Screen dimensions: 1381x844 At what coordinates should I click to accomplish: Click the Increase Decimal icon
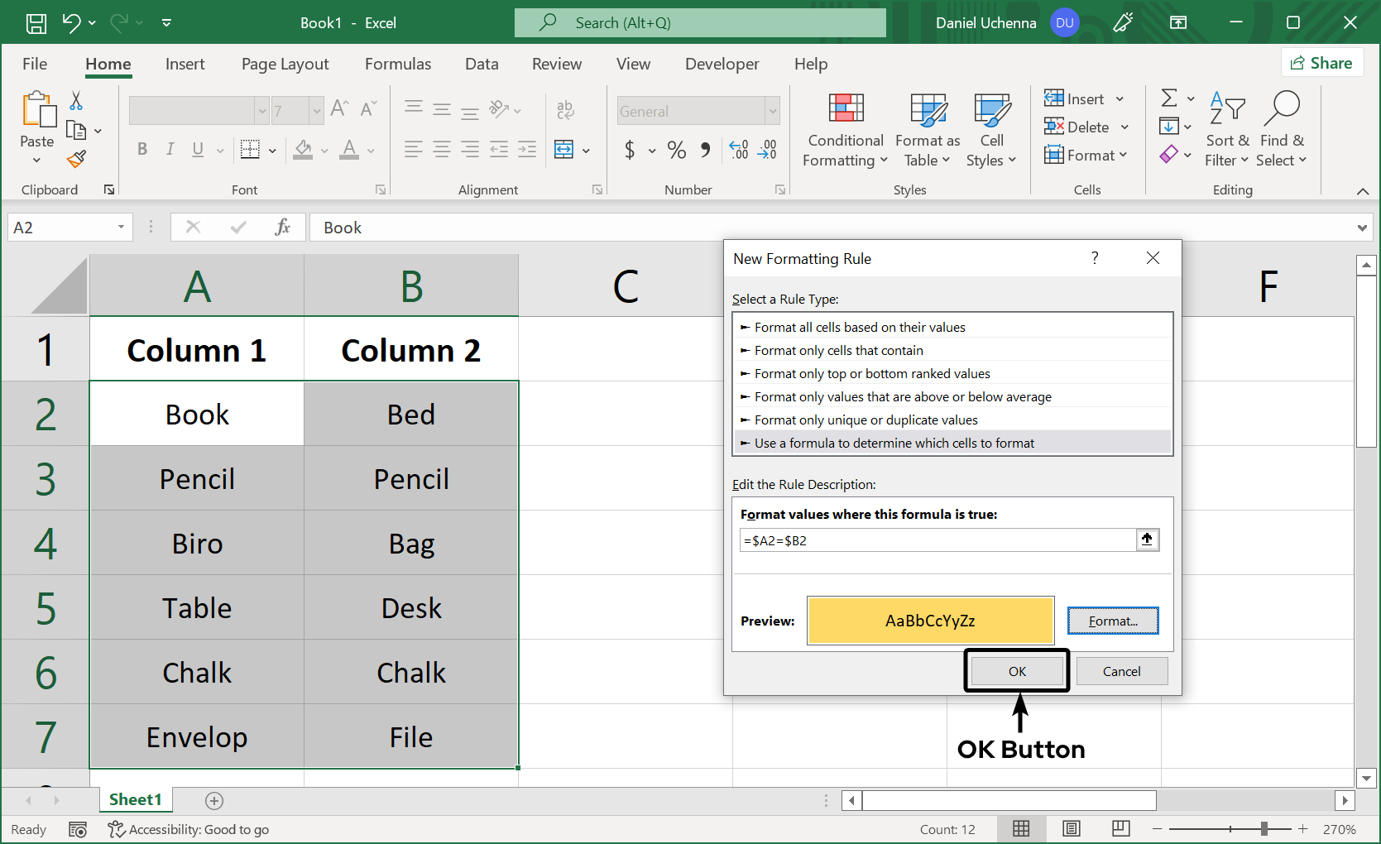[738, 150]
